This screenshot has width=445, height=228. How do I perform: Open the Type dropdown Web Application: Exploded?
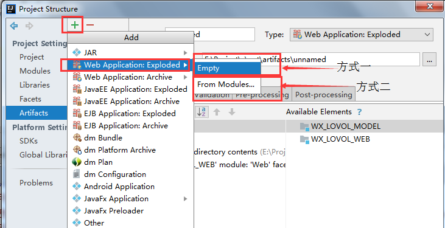pyautogui.click(x=362, y=35)
